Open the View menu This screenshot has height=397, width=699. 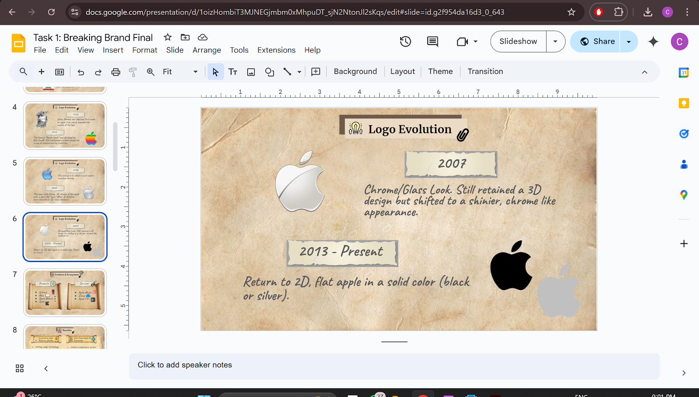coord(86,50)
